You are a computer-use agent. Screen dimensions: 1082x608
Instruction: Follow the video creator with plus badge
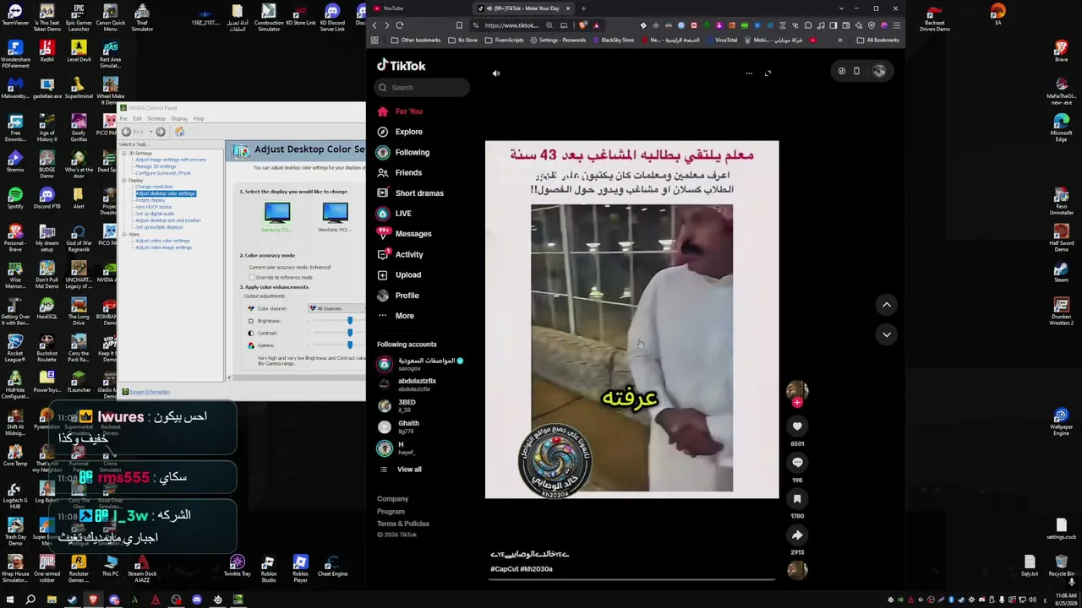click(797, 403)
